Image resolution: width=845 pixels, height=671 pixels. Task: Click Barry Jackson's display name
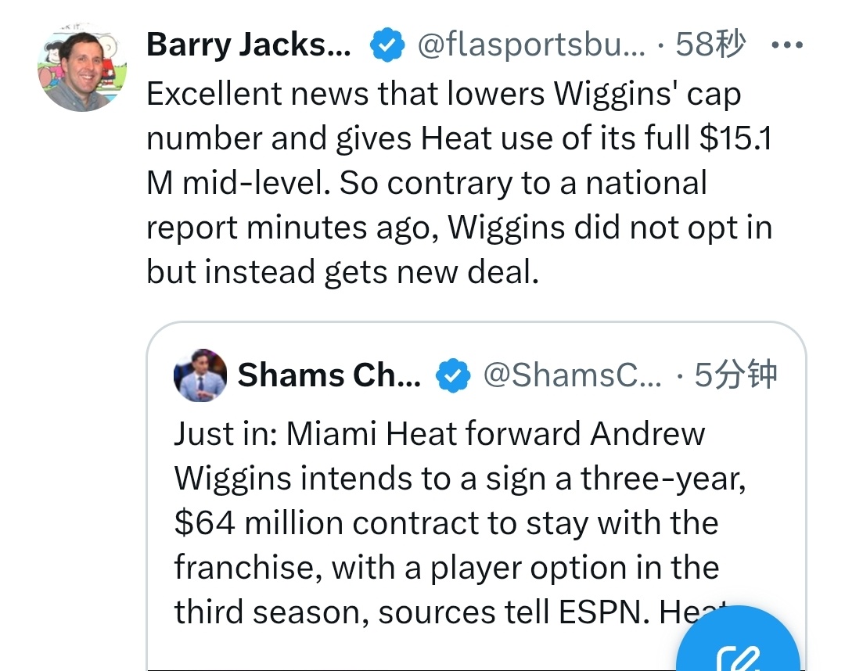249,45
